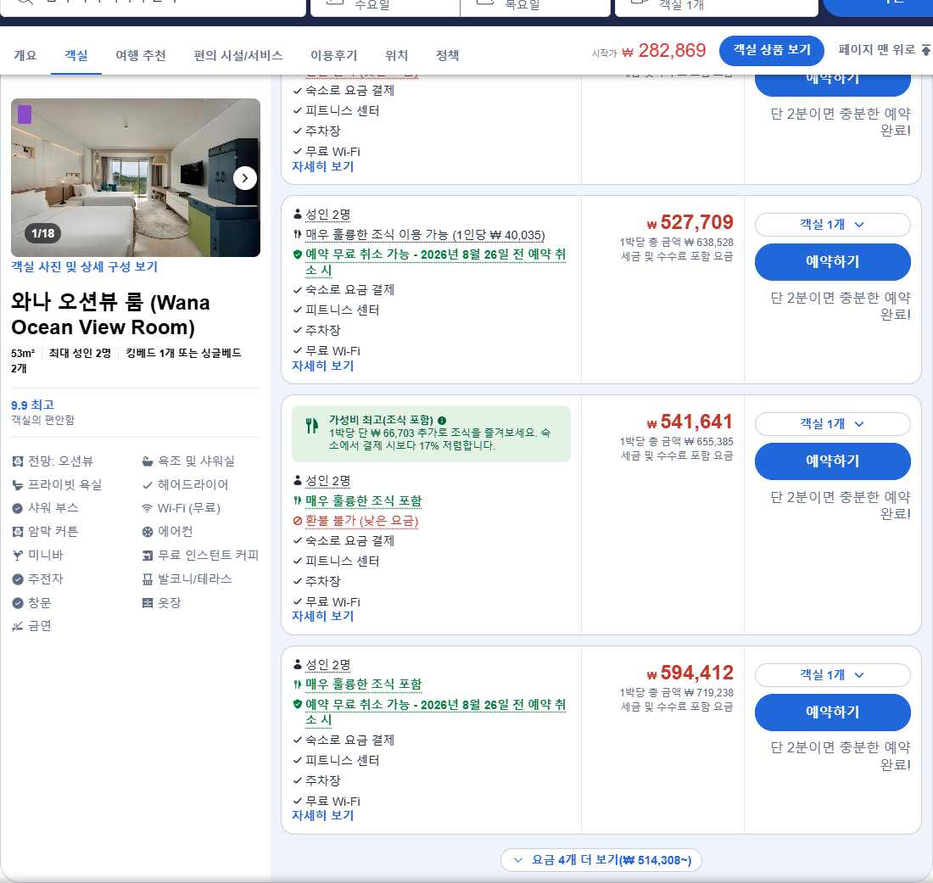
Task: Click person icon in ₩527,709 offer
Action: (298, 215)
